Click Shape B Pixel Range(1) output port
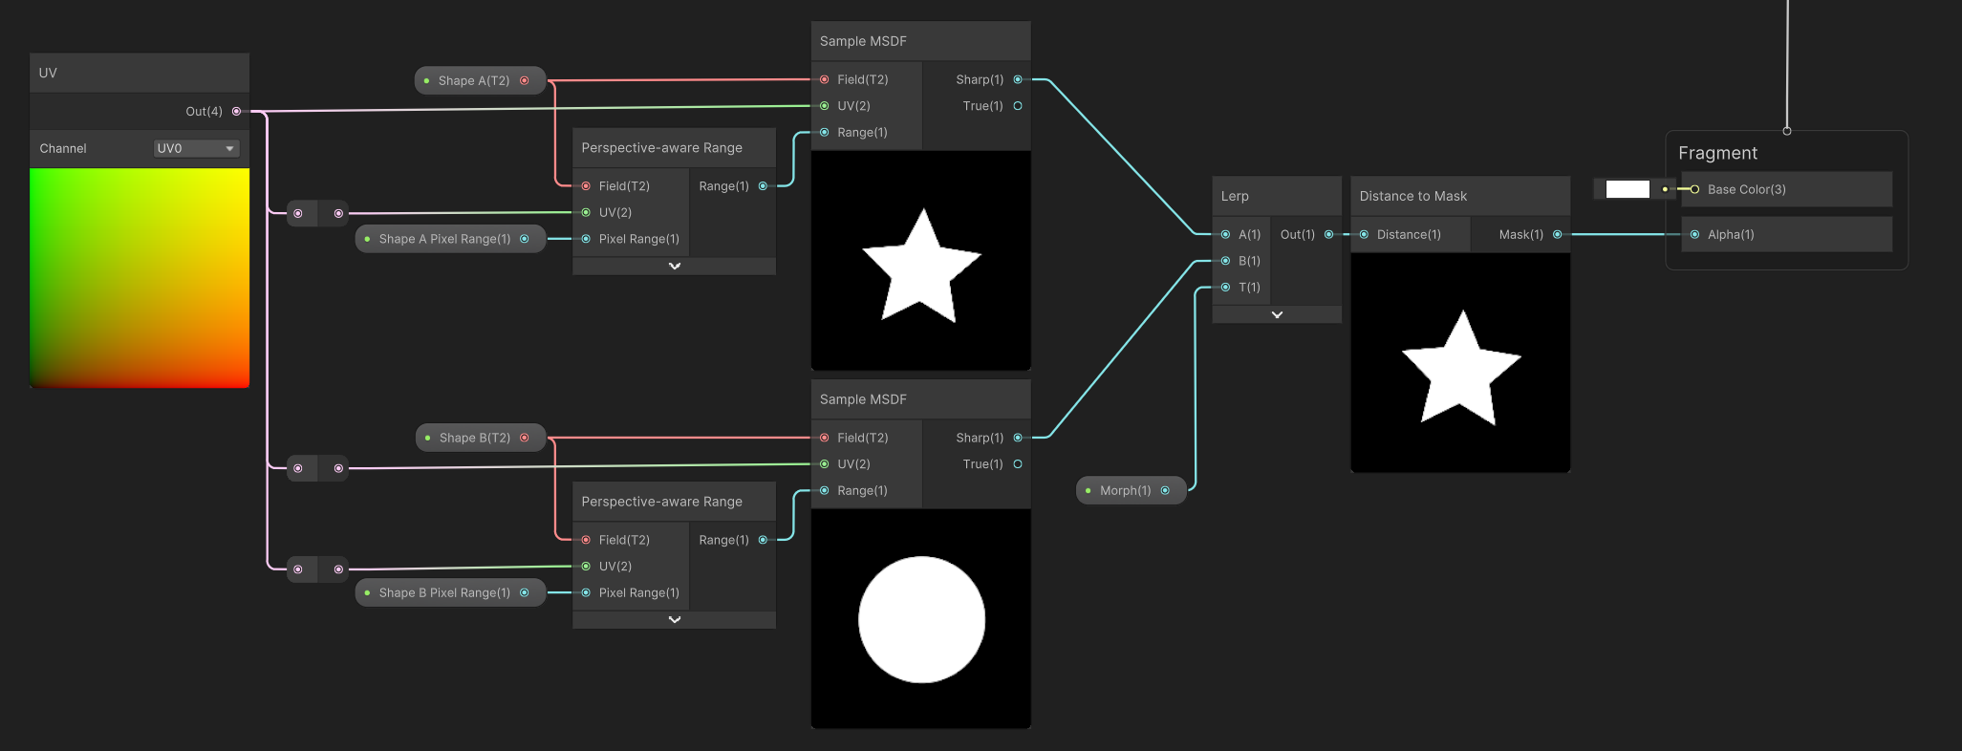 (x=524, y=592)
